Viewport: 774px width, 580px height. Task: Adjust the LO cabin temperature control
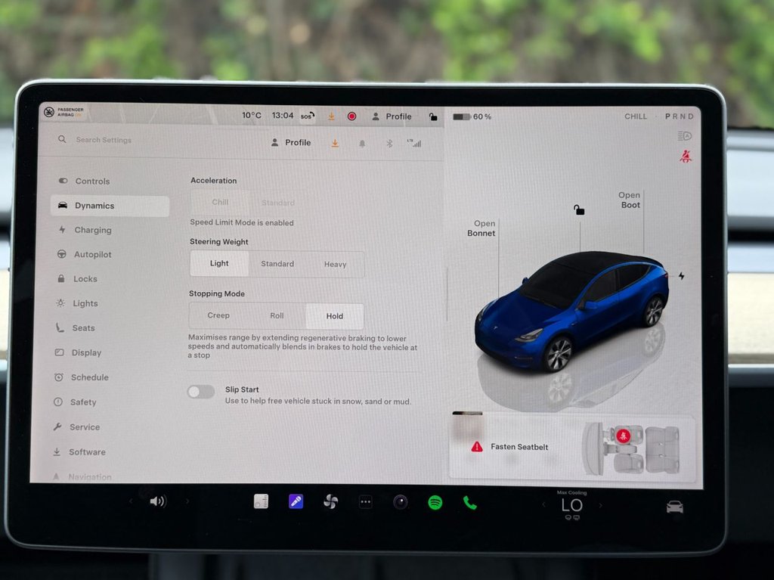572,505
